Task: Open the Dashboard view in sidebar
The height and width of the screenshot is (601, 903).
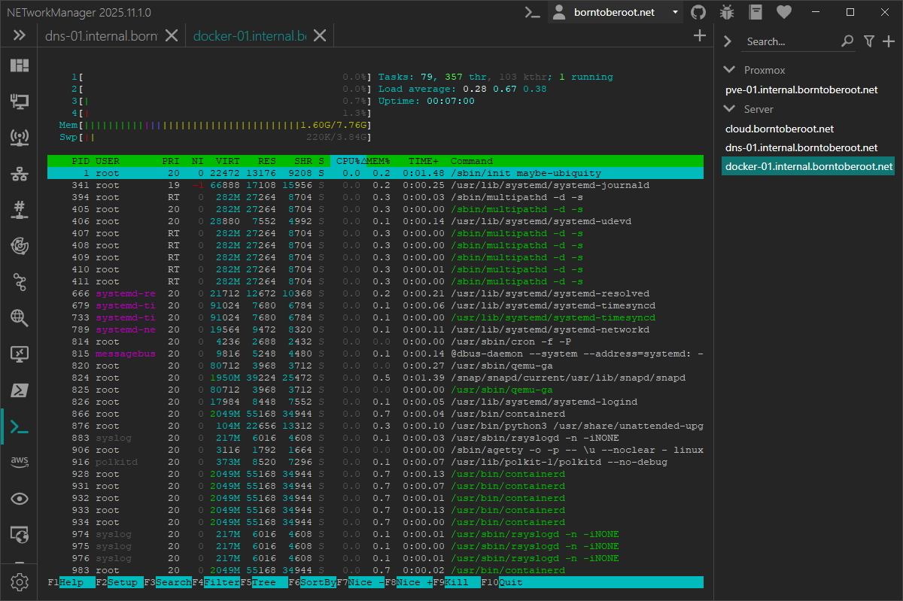Action: point(19,65)
